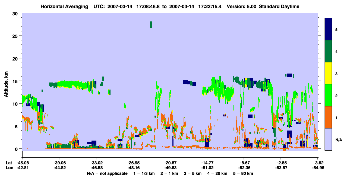Click the 'N/A = not applicable' legend text
Viewport: 353px width, 181px height.
click(x=107, y=173)
